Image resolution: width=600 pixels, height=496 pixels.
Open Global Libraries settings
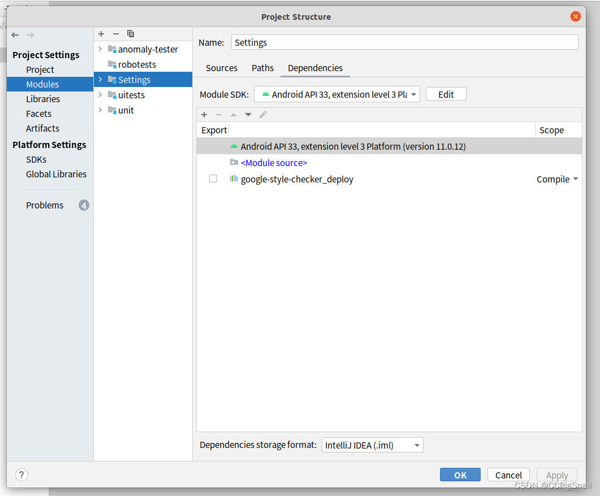[56, 174]
